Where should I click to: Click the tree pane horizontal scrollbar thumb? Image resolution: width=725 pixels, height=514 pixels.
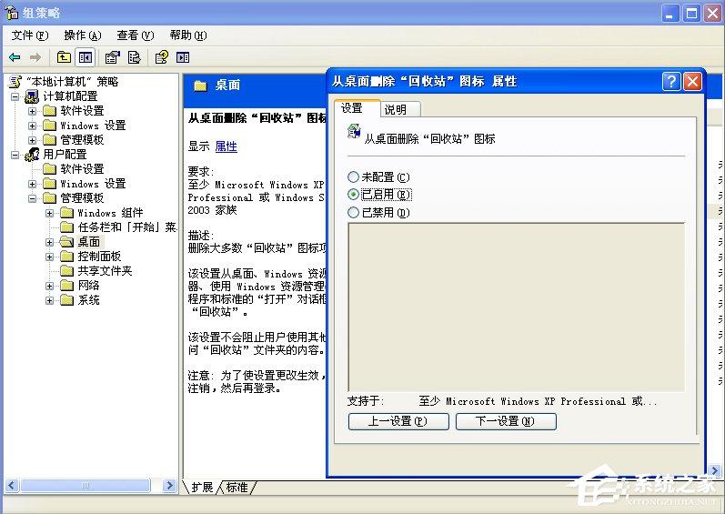(x=86, y=485)
